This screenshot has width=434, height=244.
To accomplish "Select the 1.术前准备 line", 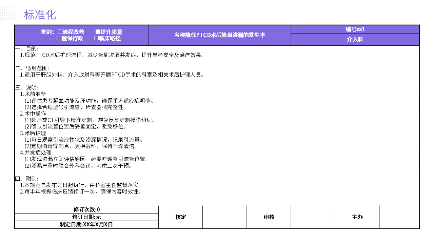I will [33, 94].
